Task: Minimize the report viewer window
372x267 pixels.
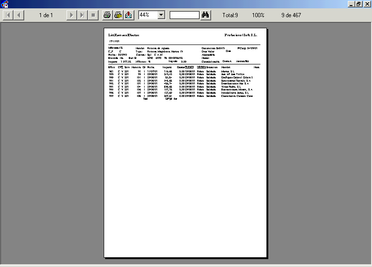Action: coord(351,4)
